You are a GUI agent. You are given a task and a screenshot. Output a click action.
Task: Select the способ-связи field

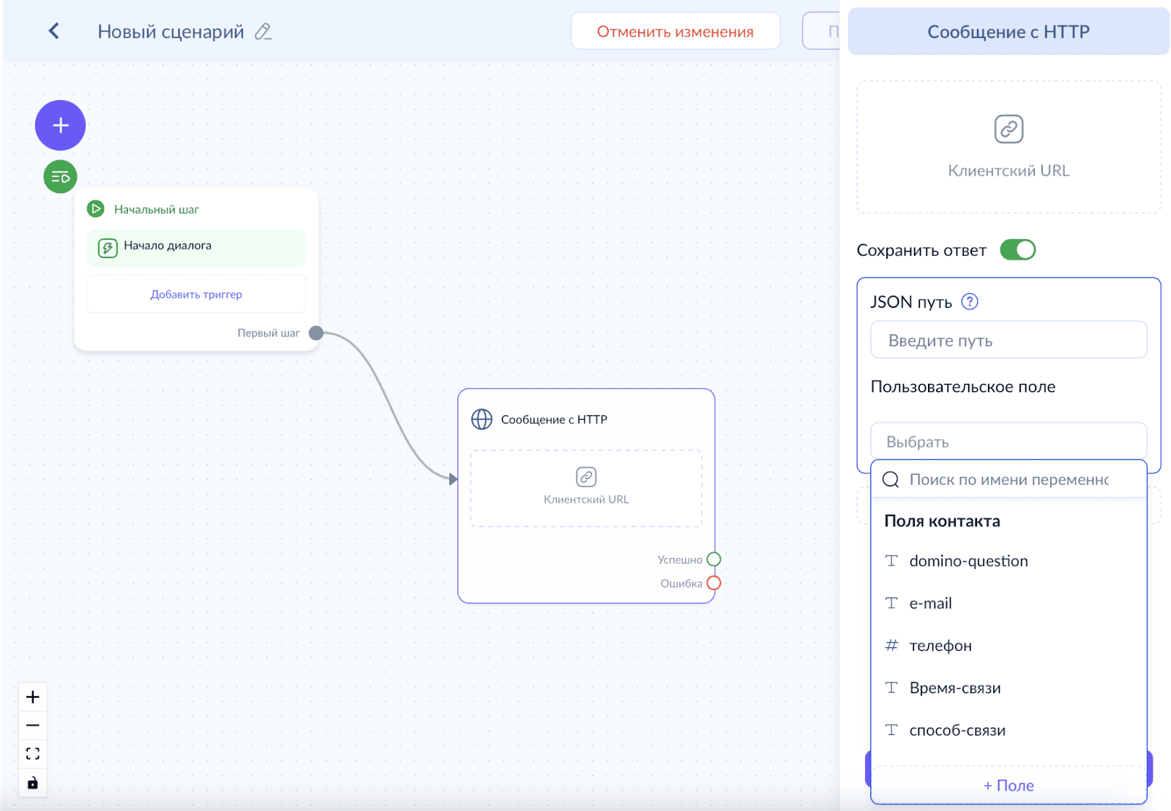1009,731
